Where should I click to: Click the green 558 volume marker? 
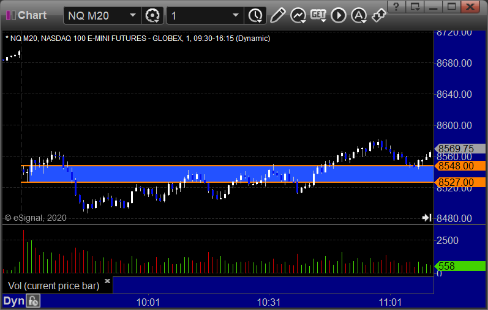[x=460, y=266]
